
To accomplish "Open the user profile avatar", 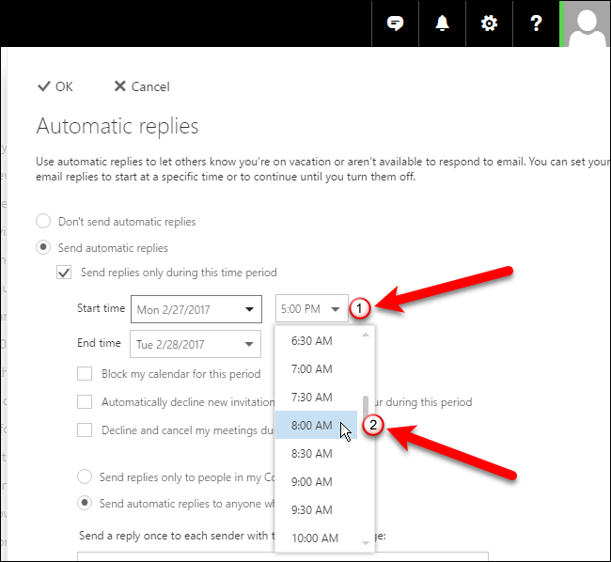I will click(x=585, y=23).
